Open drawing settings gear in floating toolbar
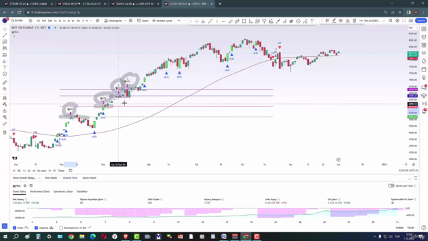 pyautogui.click(x=341, y=21)
